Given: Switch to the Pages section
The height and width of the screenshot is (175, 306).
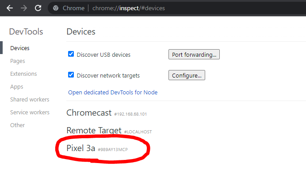Looking at the screenshot, I should pos(18,61).
